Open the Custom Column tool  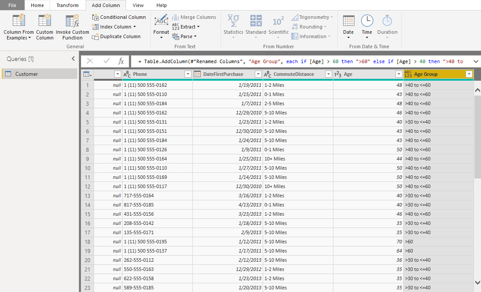[44, 27]
